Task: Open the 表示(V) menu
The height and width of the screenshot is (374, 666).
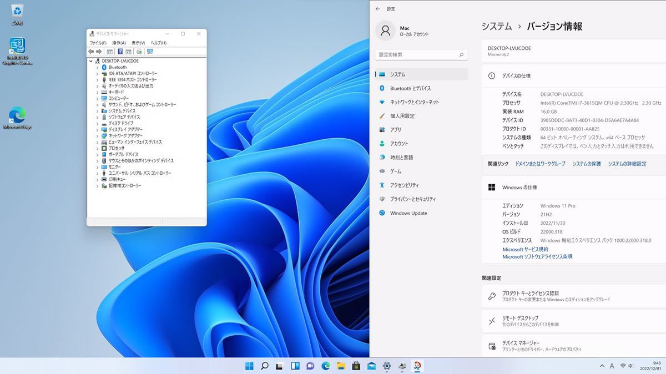Action: pos(138,43)
